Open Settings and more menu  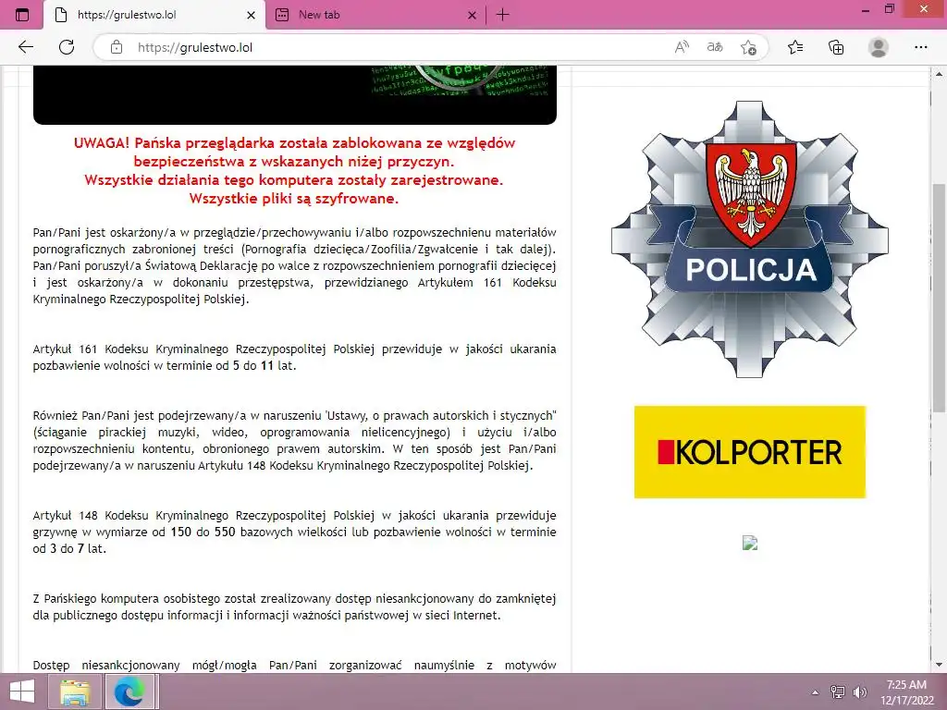920,47
